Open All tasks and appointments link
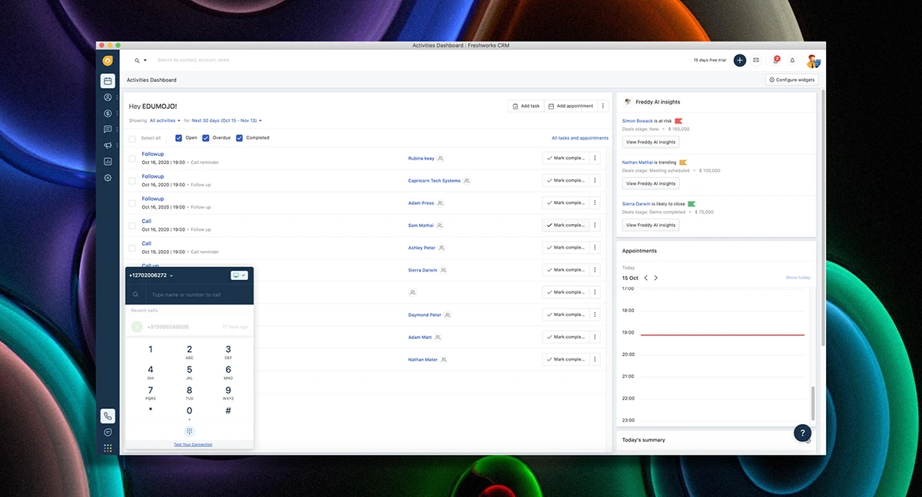Viewport: 922px width, 497px height. pos(580,138)
